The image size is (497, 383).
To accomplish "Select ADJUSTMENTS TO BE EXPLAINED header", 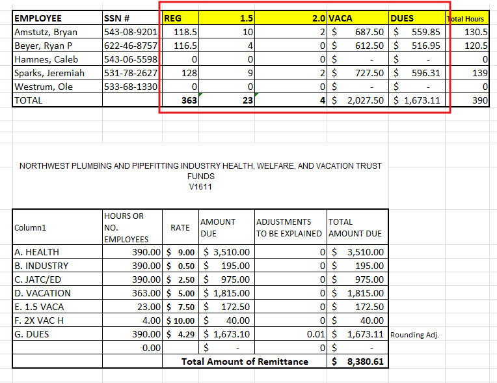I will (291, 227).
